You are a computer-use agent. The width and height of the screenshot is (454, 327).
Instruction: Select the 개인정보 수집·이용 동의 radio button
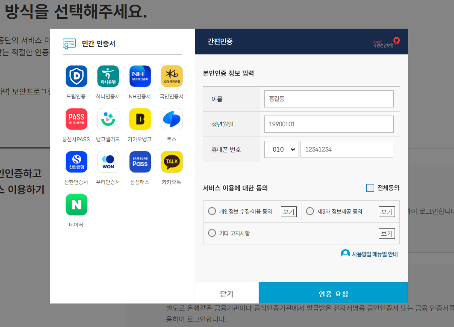click(212, 211)
